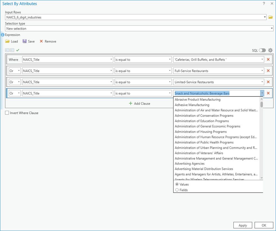Click the Expression info icon
276x231 pixels.
(x=2, y=35)
